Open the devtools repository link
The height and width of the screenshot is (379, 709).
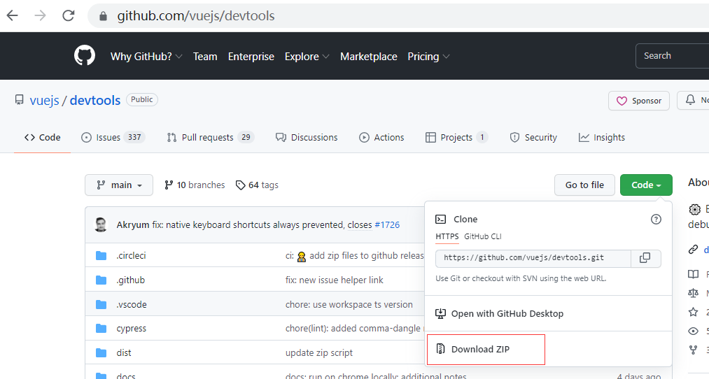[x=95, y=100]
